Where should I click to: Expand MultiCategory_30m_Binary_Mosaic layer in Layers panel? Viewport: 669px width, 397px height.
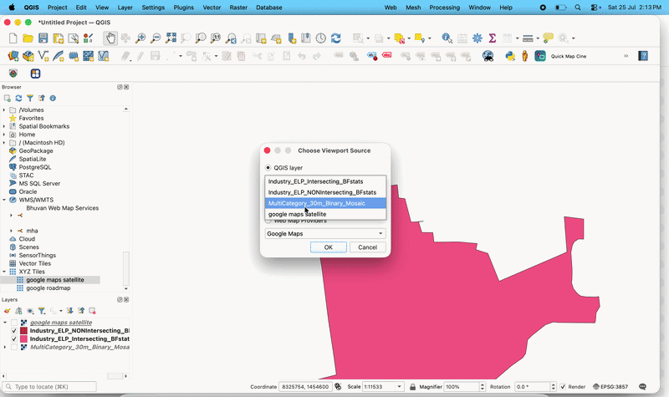coord(5,347)
